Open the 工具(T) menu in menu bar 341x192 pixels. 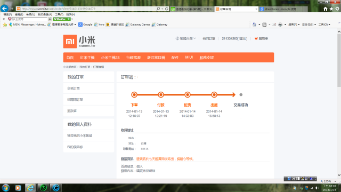tap(59, 14)
